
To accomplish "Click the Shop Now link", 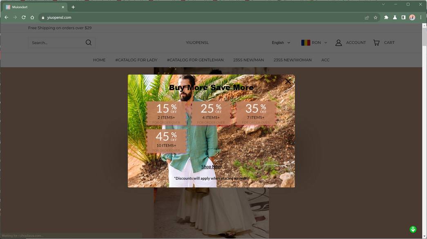I will [x=211, y=166].
